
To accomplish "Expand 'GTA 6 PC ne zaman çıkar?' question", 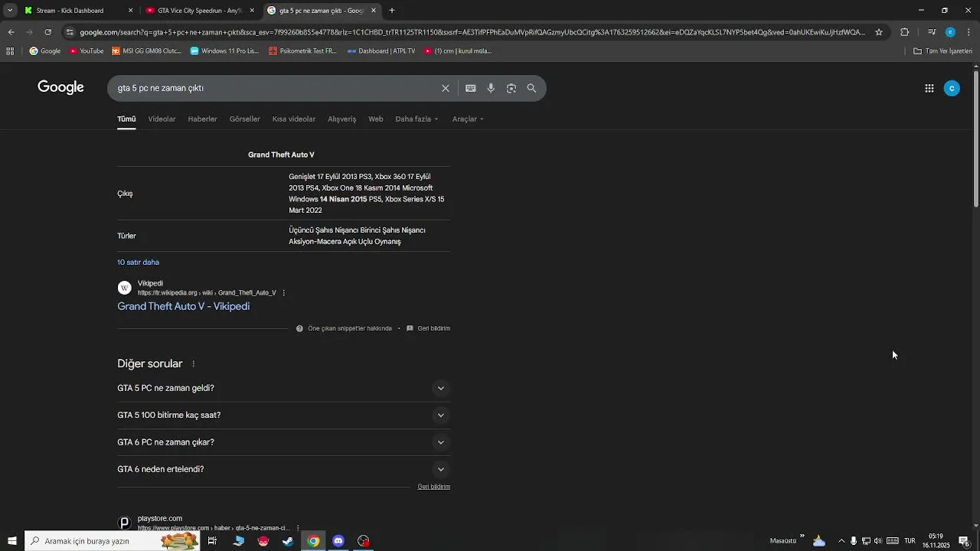I will [282, 442].
